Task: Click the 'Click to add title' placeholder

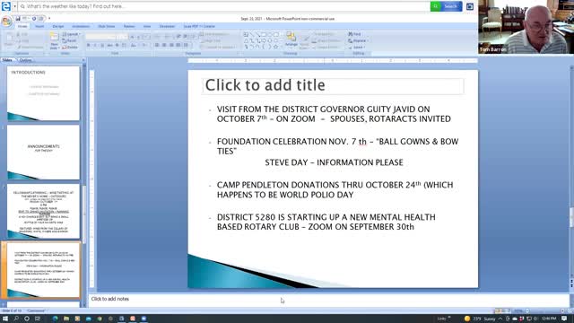Action: tap(333, 86)
